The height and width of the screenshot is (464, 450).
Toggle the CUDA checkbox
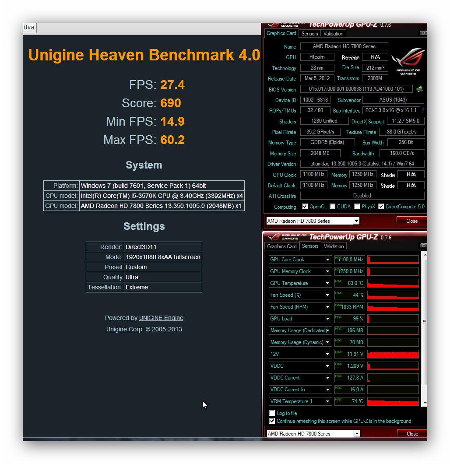(x=333, y=207)
